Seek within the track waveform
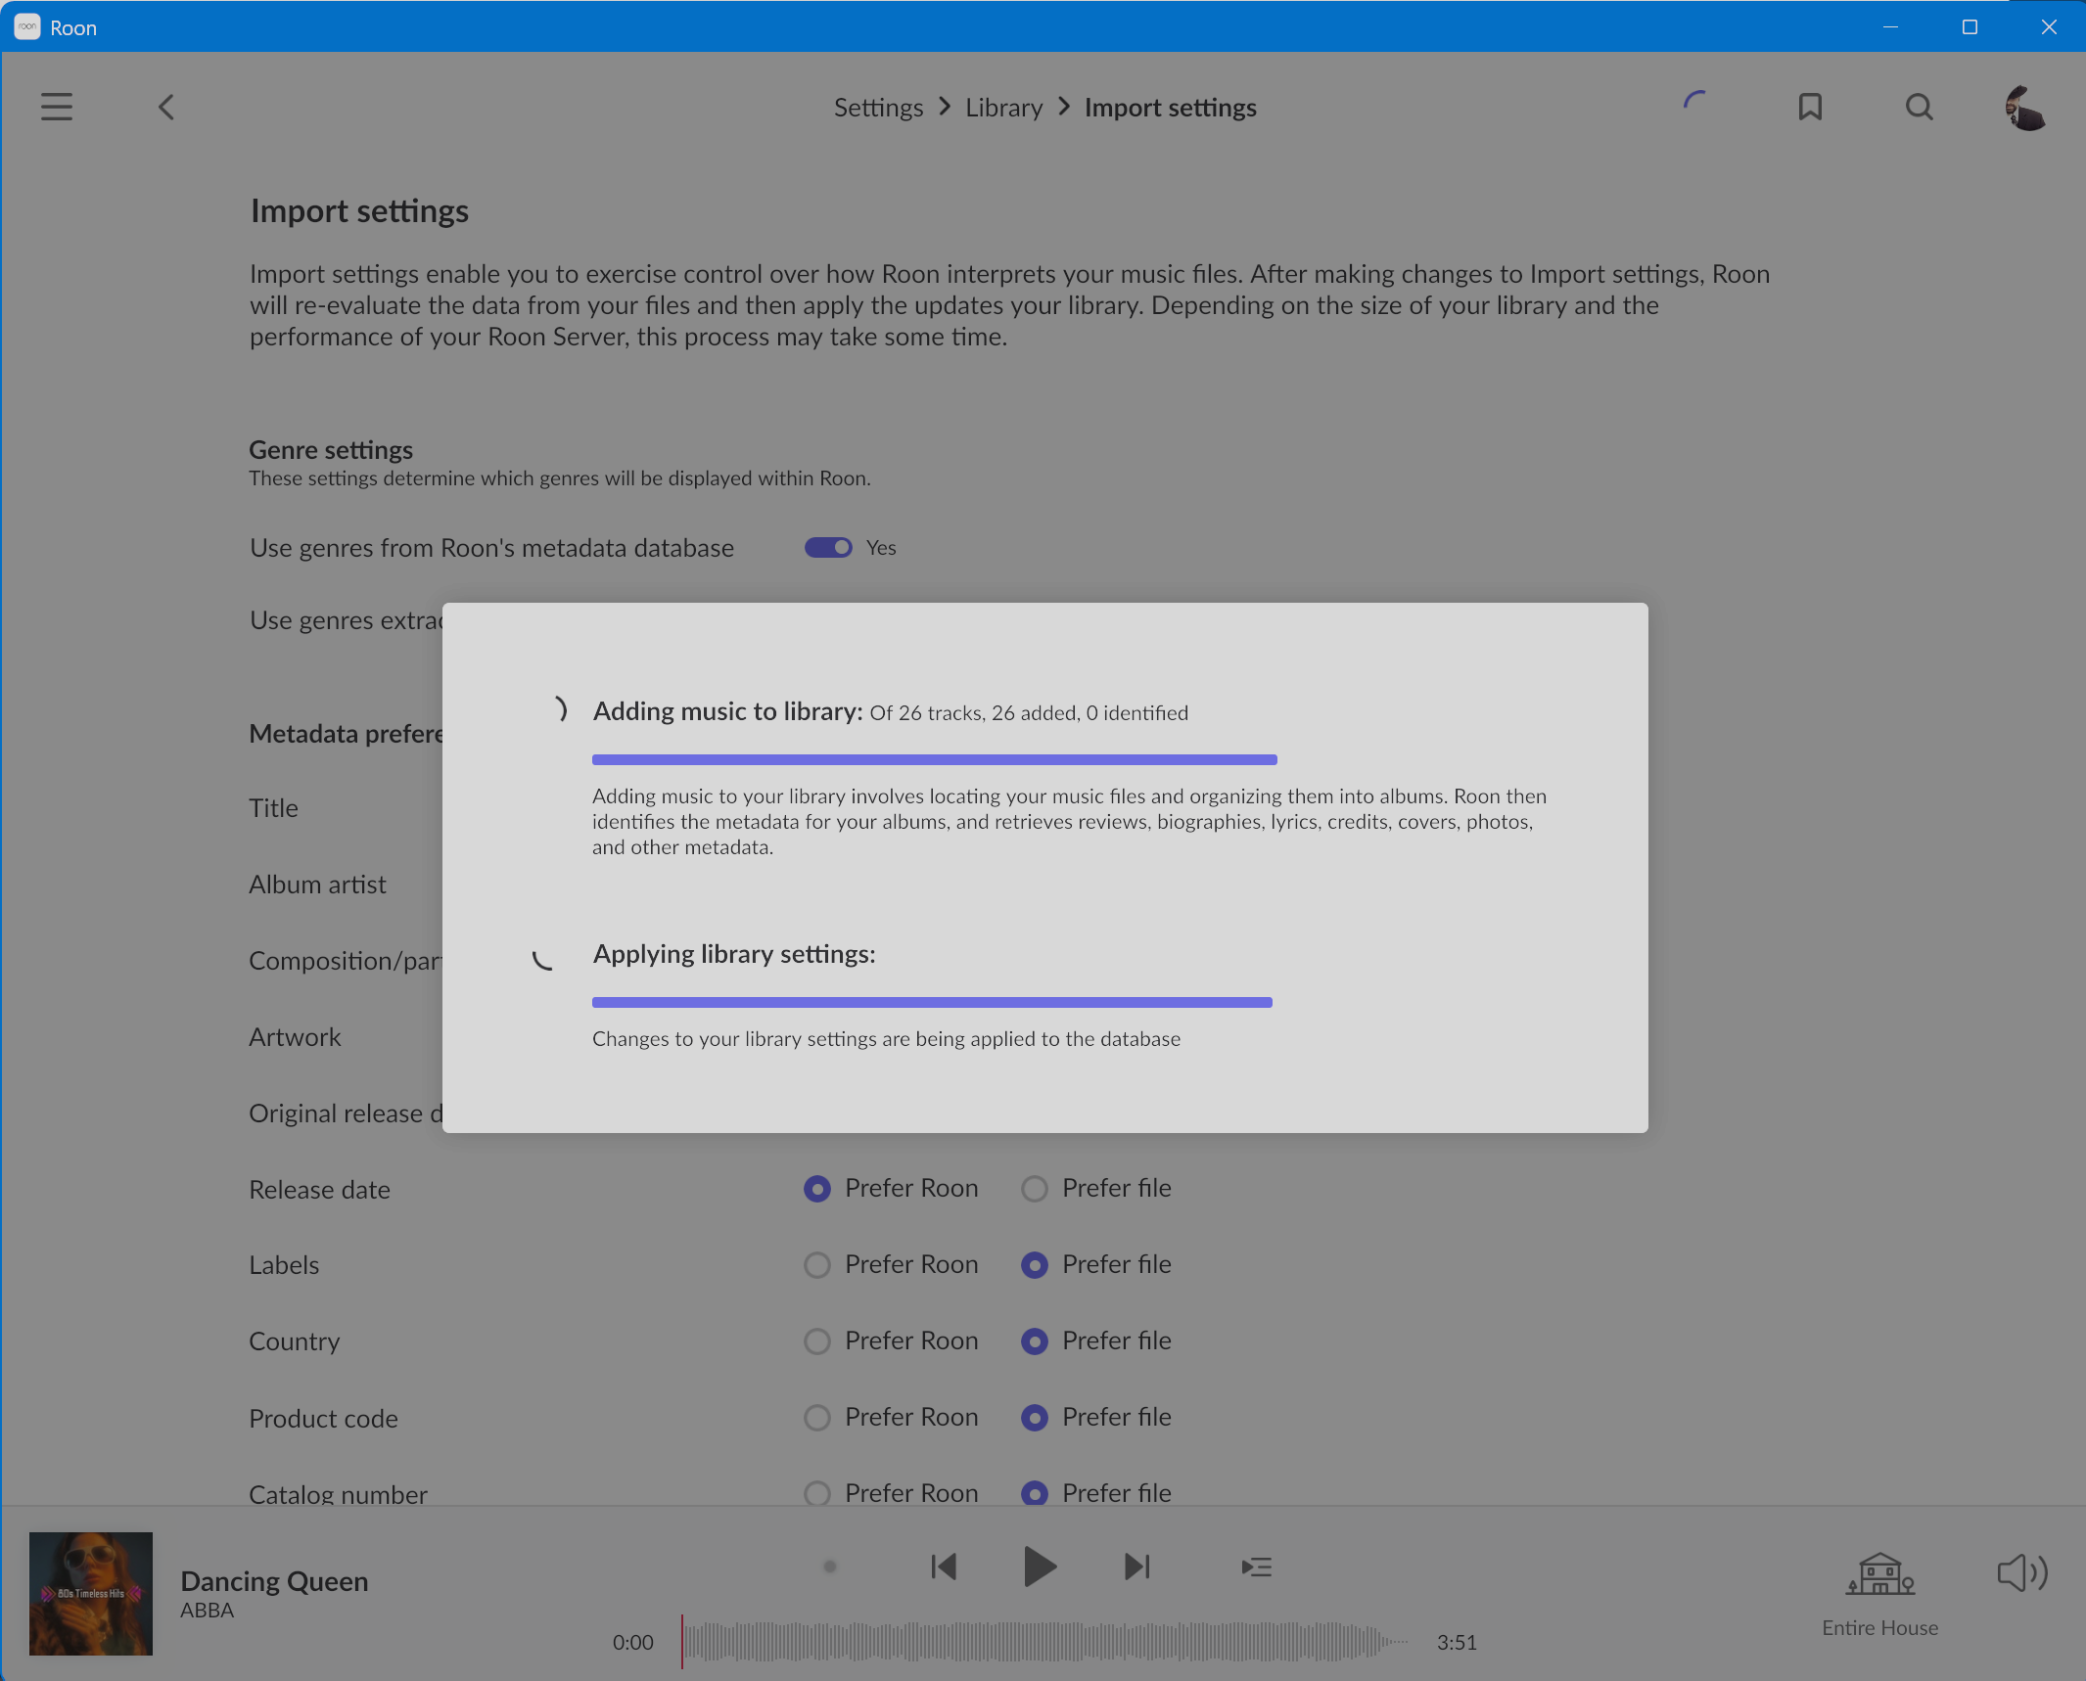 (x=1044, y=1642)
